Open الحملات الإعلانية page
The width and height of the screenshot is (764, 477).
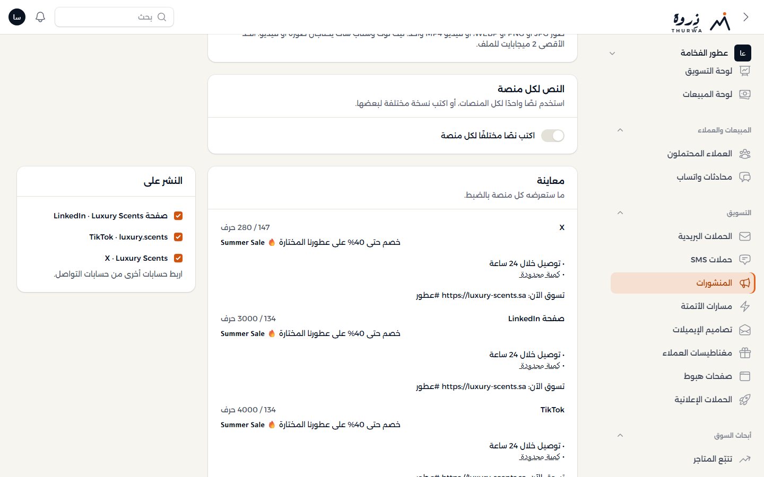coord(683,400)
